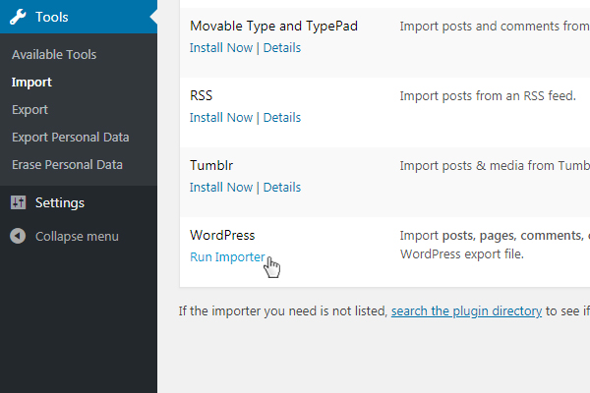
Task: Run the WordPress importer
Action: (228, 256)
